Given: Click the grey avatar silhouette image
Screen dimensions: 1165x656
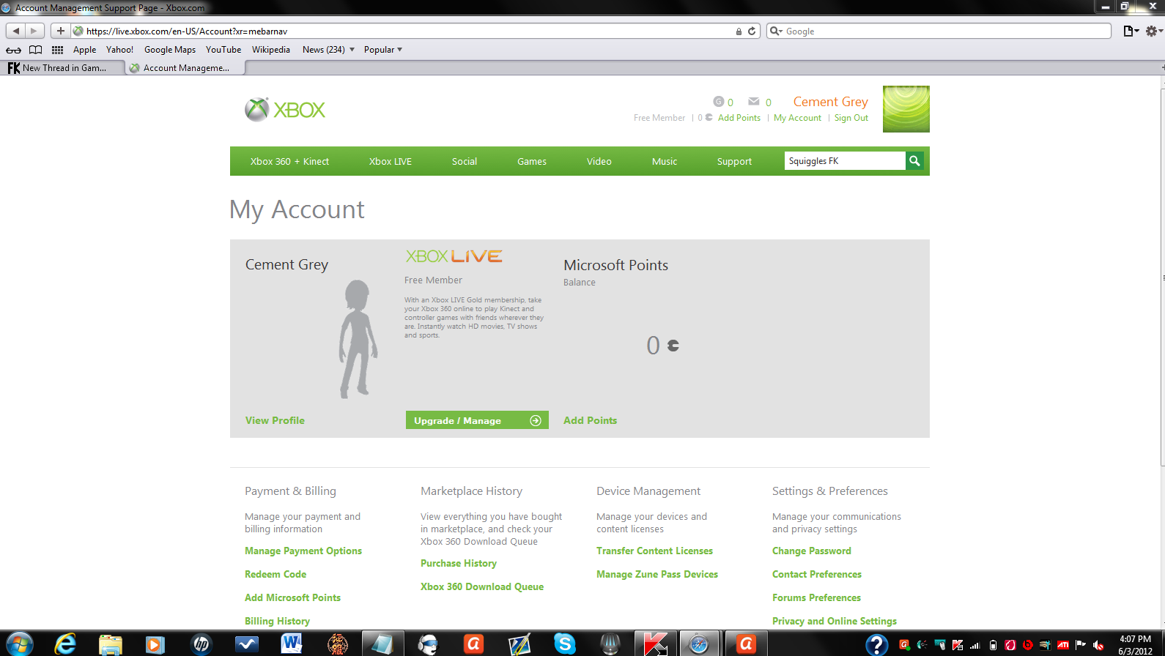Looking at the screenshot, I should (x=358, y=339).
